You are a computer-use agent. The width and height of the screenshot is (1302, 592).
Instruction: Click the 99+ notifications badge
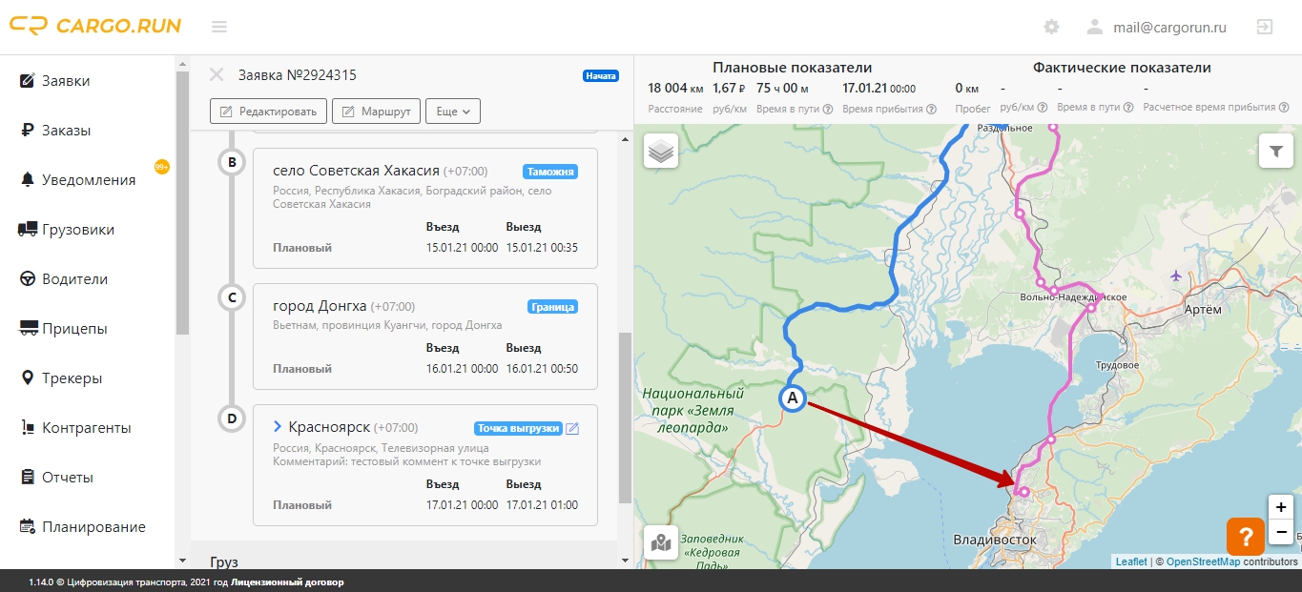coord(162,167)
